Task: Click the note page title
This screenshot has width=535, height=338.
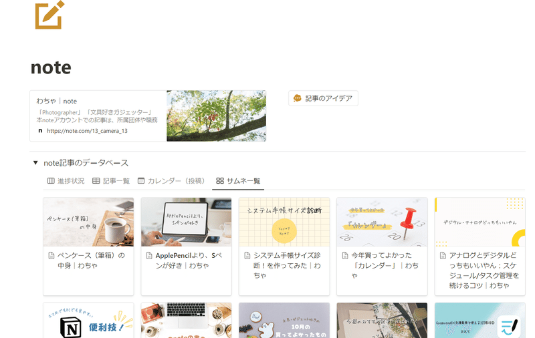Action: [51, 67]
